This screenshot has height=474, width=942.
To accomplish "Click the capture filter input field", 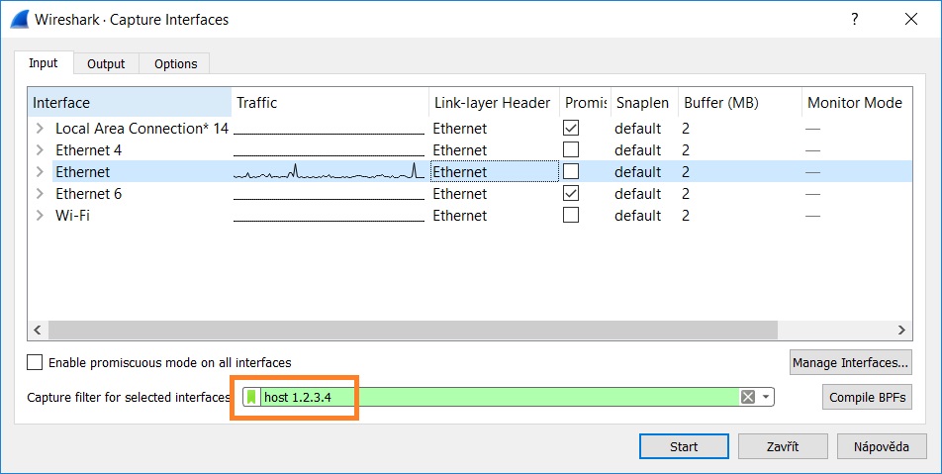I will (495, 397).
